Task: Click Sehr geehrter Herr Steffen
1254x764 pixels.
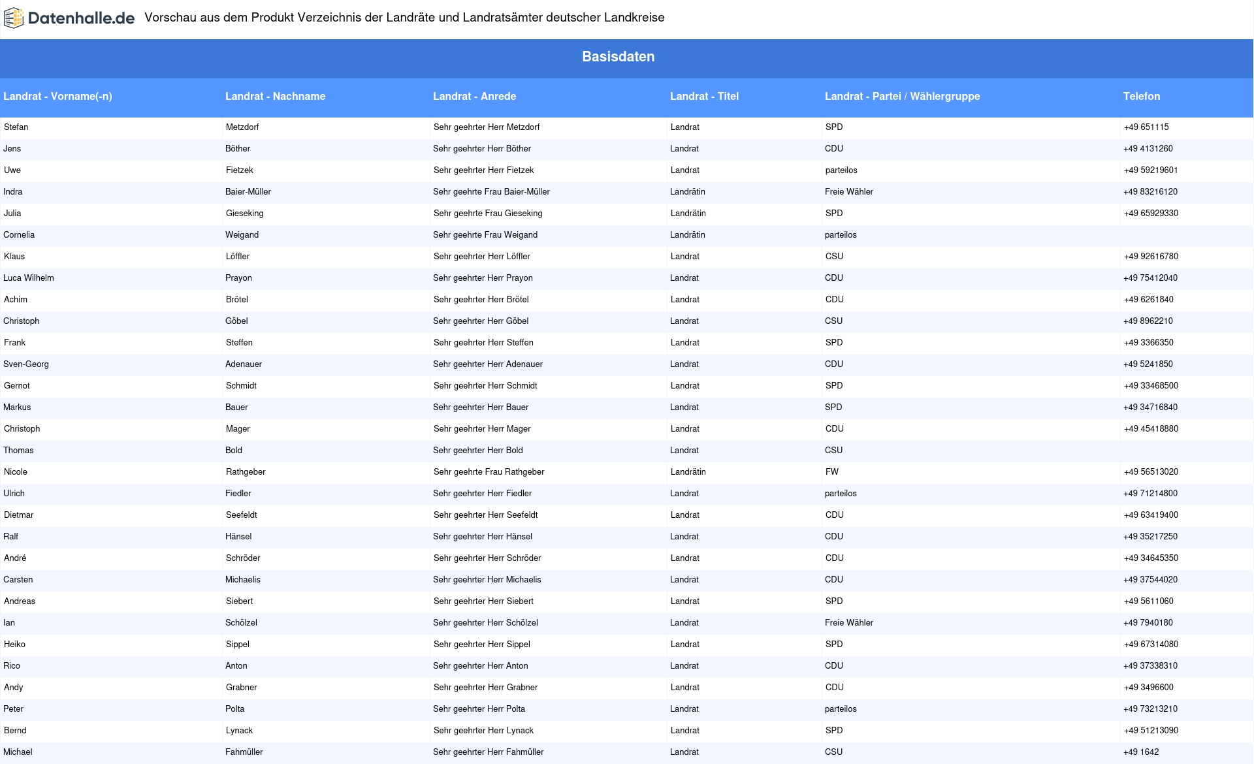Action: tap(483, 343)
